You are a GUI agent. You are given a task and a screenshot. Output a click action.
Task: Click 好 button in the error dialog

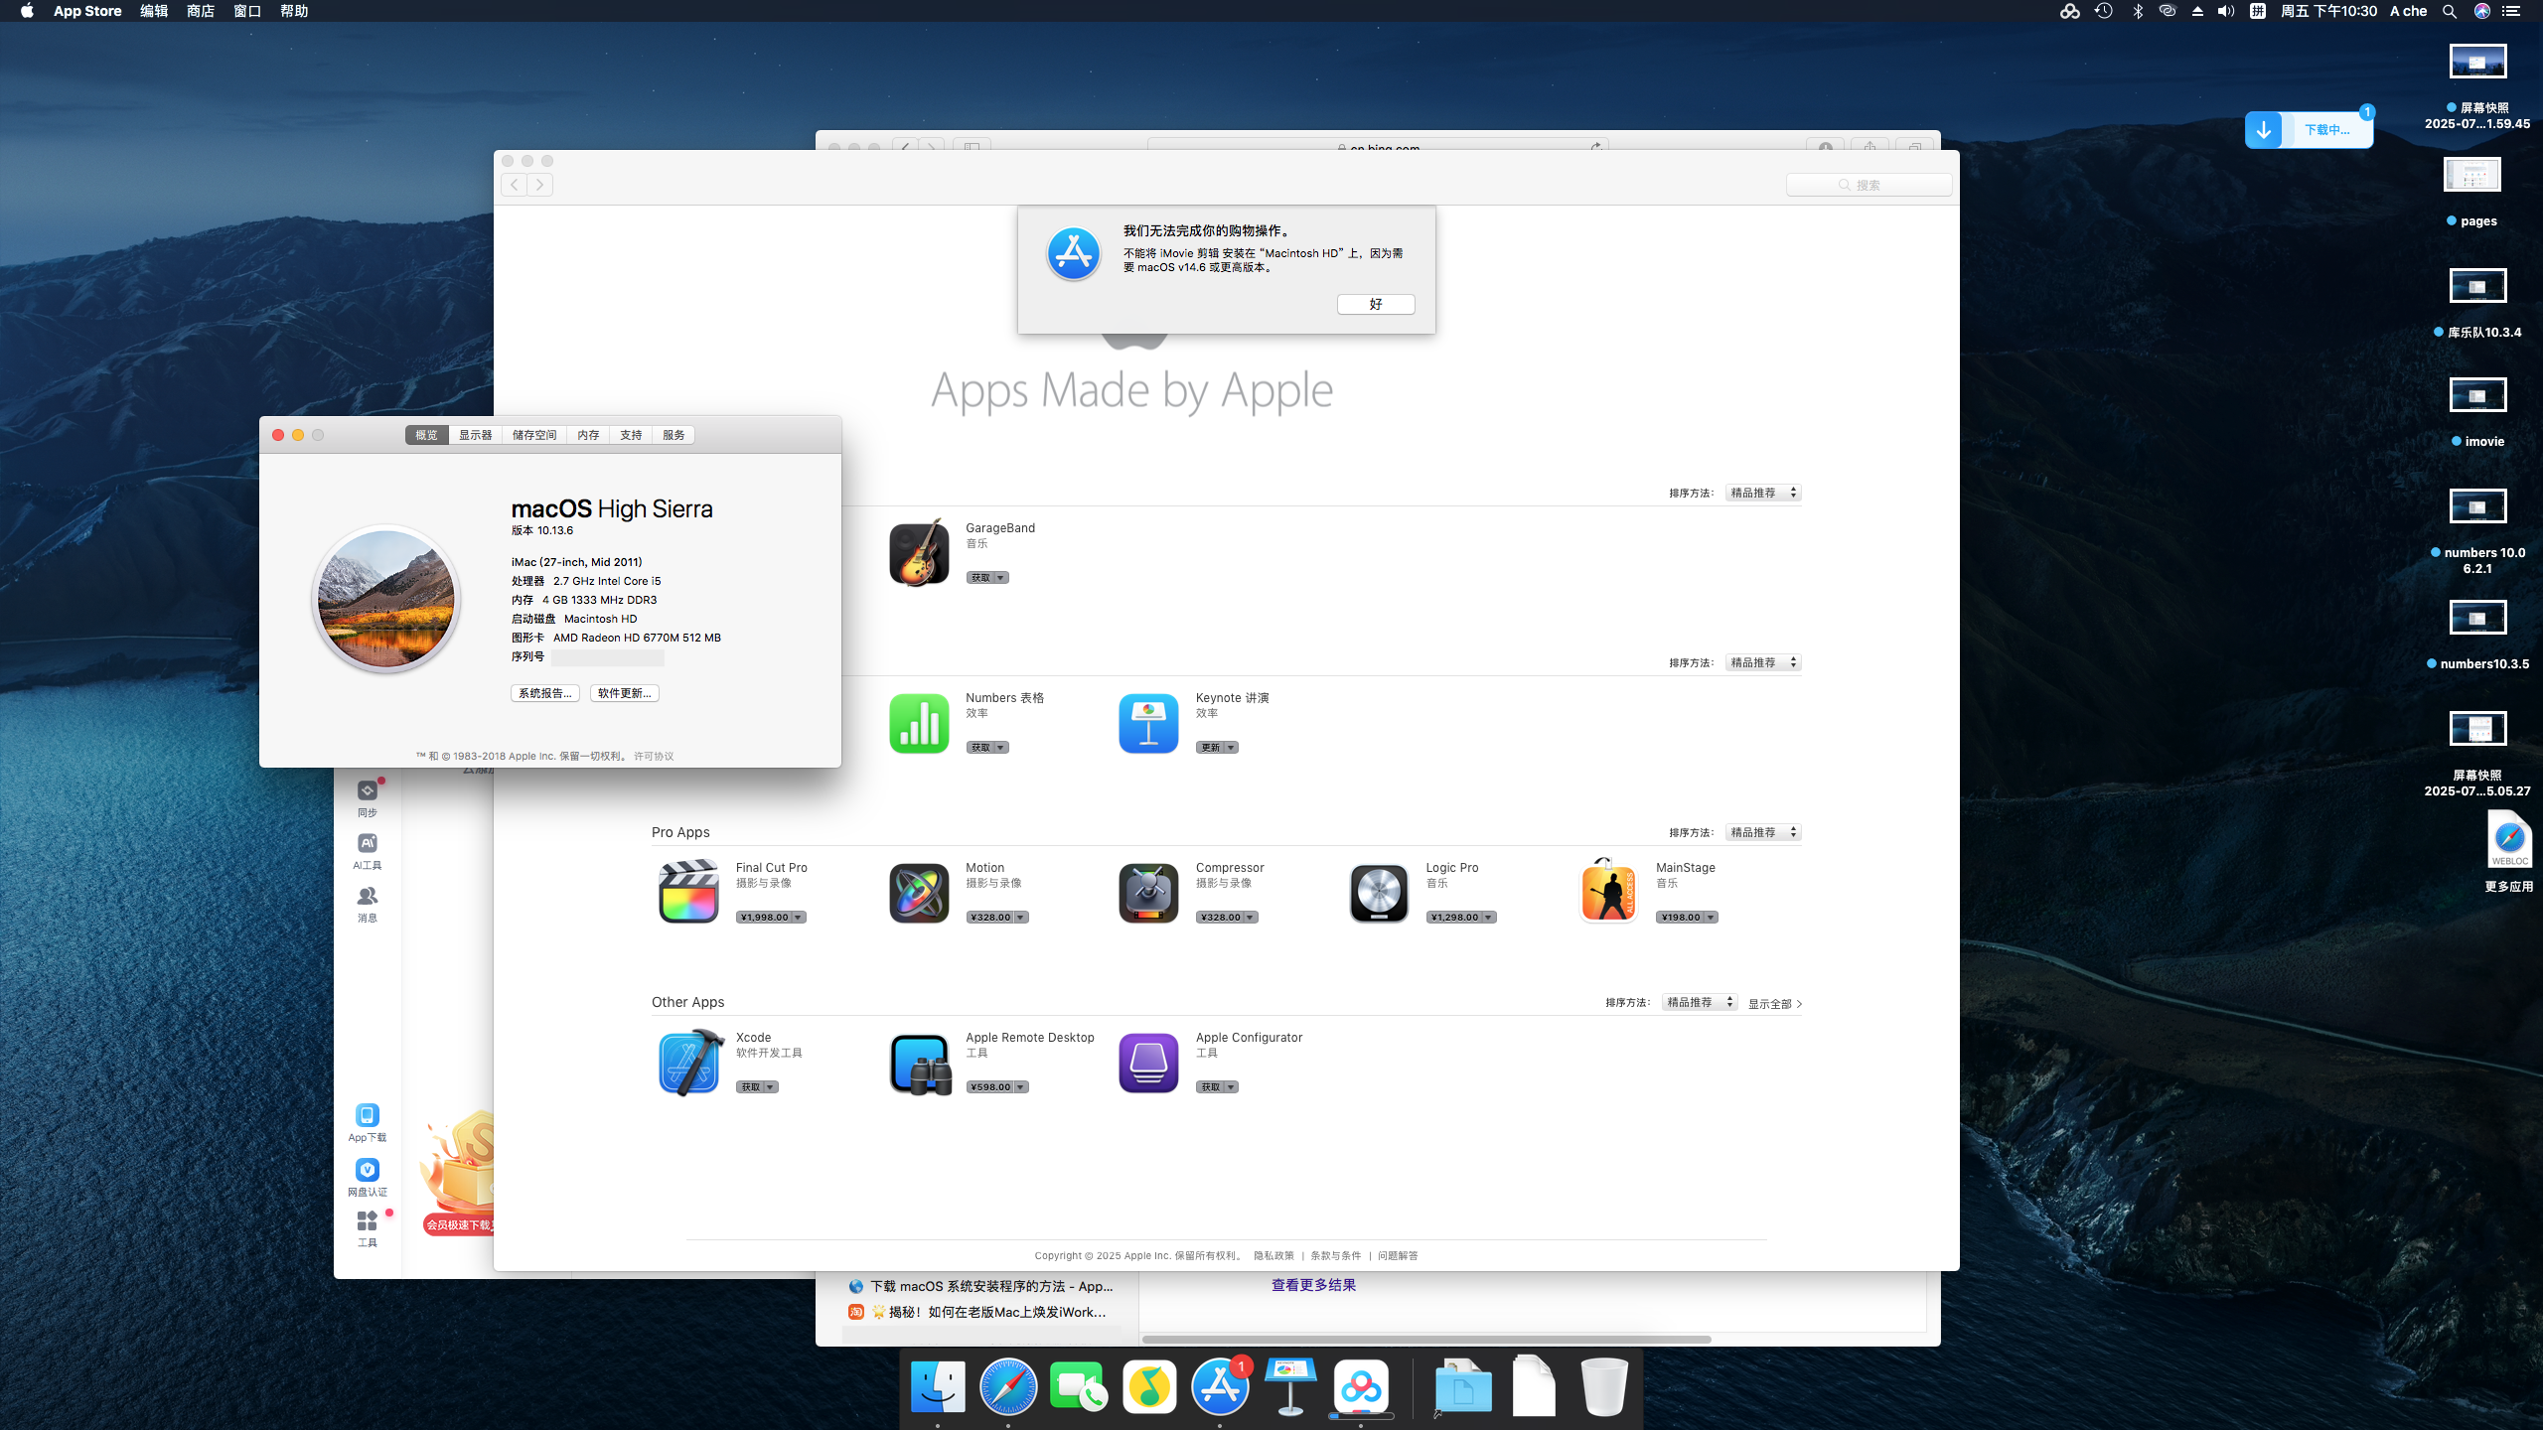1375,304
